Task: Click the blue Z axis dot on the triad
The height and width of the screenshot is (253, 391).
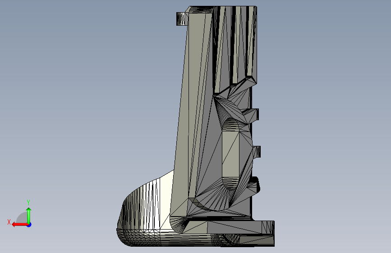Action: [x=29, y=225]
